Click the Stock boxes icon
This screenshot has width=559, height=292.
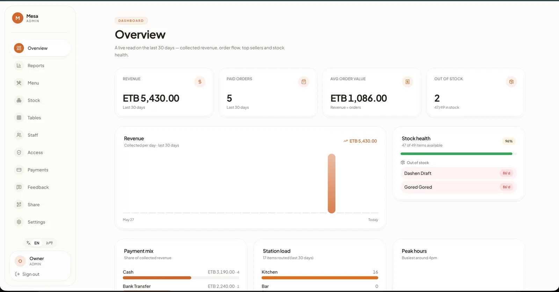[x=19, y=100]
